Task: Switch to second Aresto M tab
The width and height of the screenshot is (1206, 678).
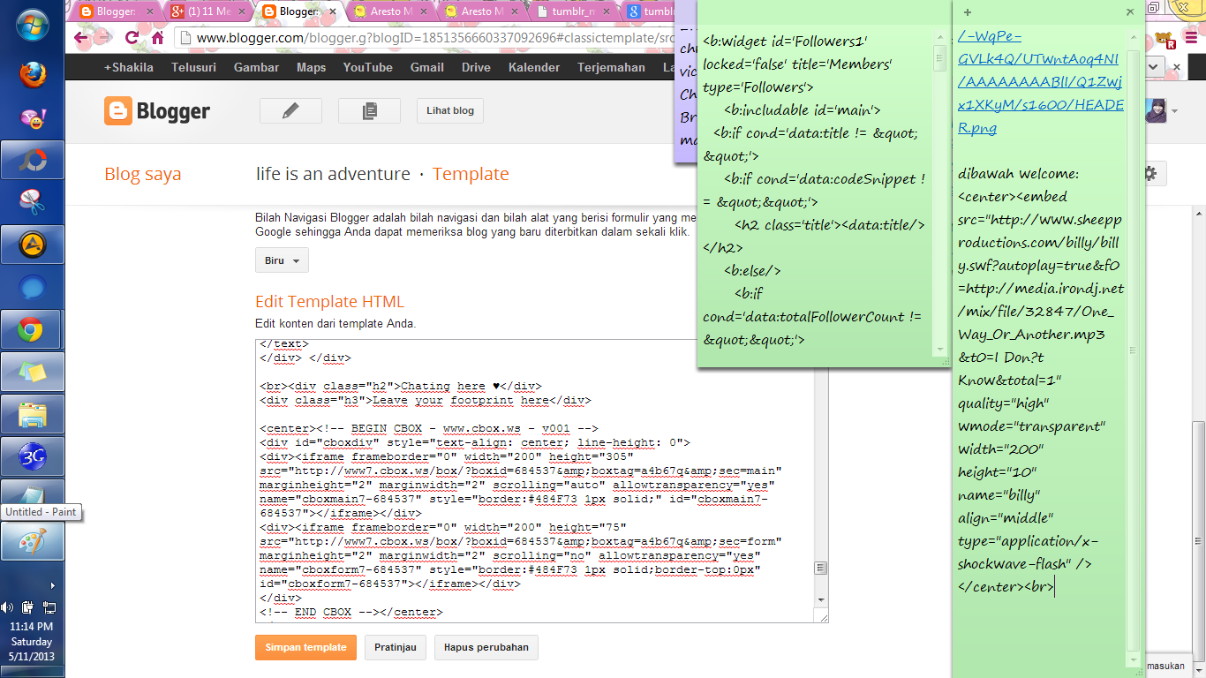Action: 480,11
